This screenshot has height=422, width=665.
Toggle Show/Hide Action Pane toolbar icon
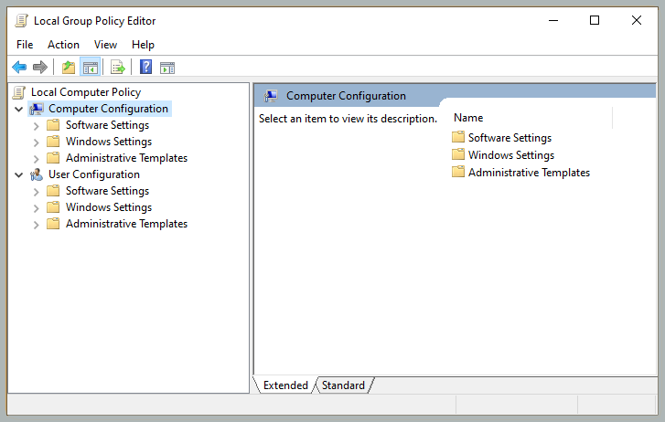[167, 68]
